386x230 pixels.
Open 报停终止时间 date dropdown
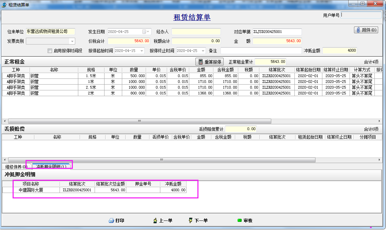[x=203, y=51]
